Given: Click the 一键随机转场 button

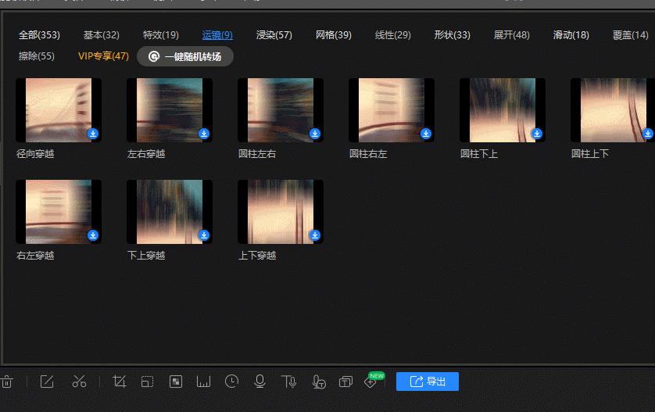Looking at the screenshot, I should 185,56.
